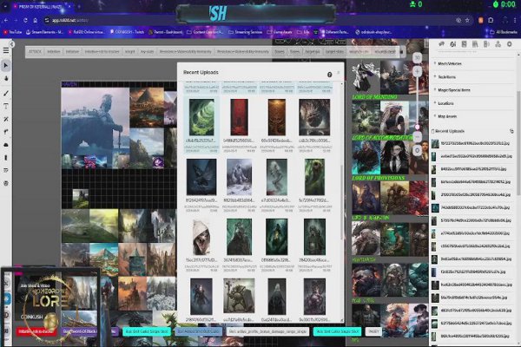Open the Measure ruler tool
Screen dimensions: 521x347
6,132
